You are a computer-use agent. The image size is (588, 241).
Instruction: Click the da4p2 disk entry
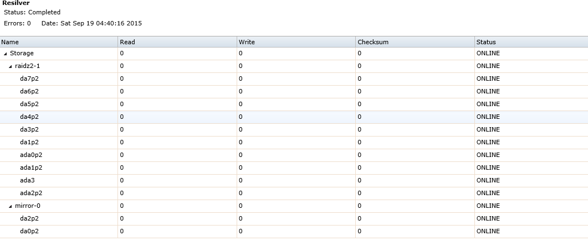coord(29,117)
